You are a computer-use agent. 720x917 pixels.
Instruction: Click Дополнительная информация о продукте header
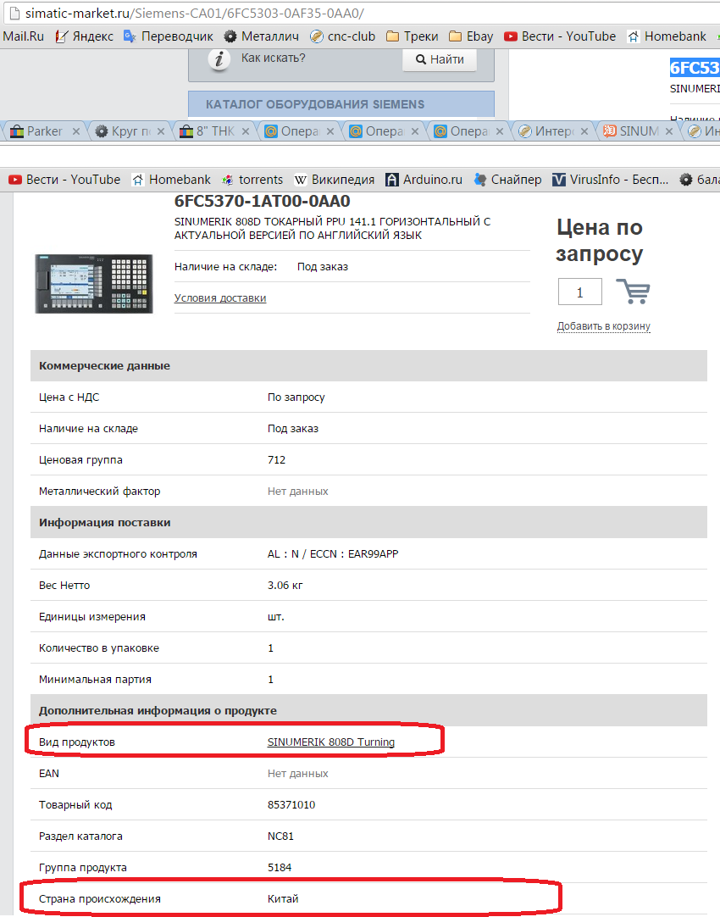tap(368, 710)
